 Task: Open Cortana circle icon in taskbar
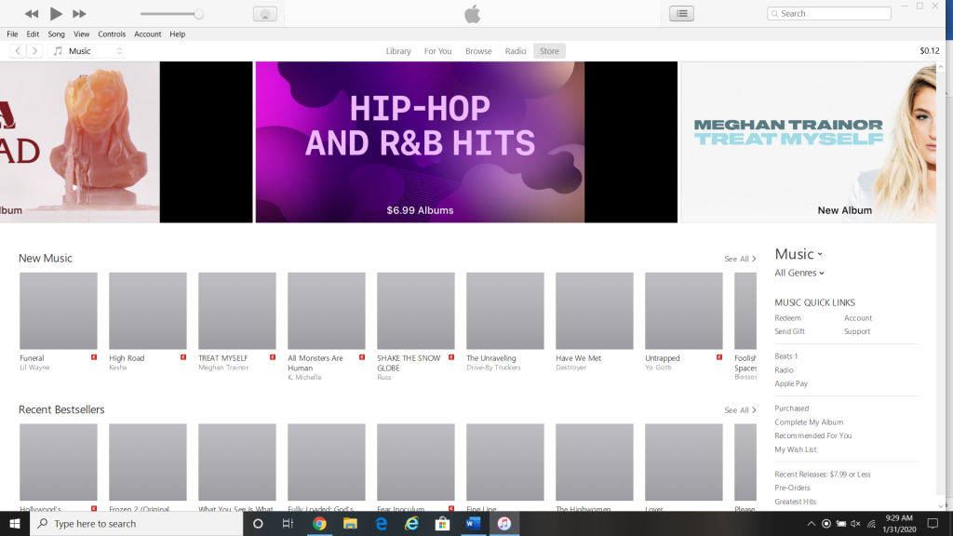pos(258,523)
